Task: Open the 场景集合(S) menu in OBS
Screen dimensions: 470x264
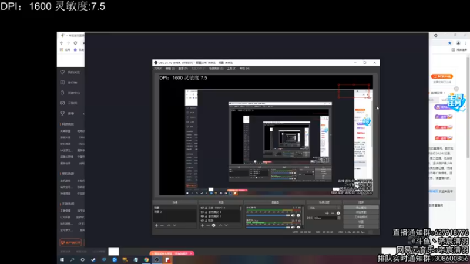Action: 216,69
